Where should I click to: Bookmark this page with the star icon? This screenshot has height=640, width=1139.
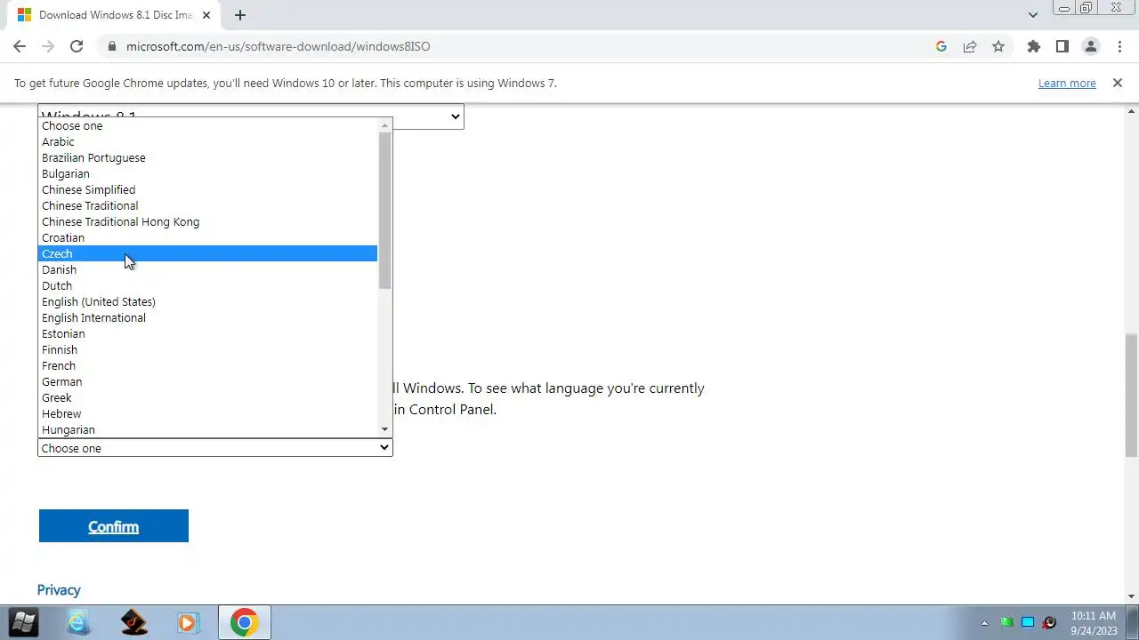(998, 46)
